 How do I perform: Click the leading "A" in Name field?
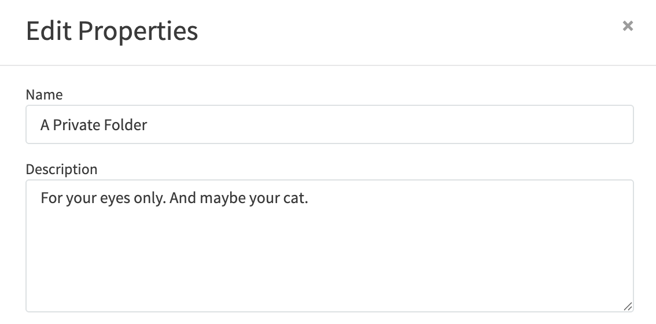45,124
